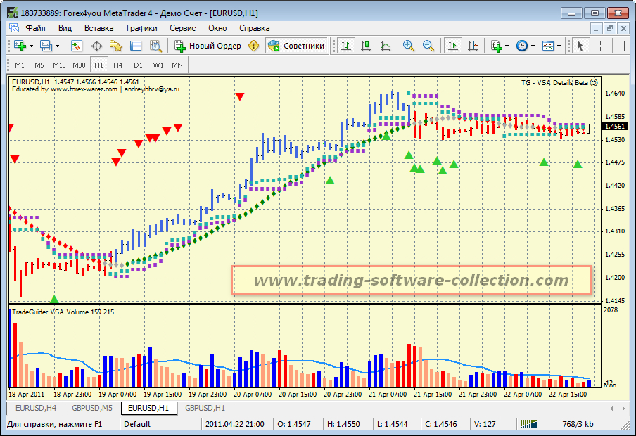Switch chart to candlestick mode
Screen dimensions: 636x436
point(365,46)
